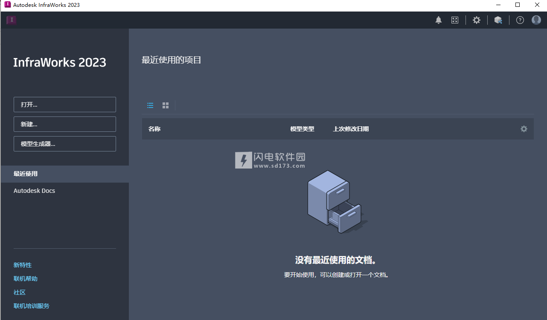
Task: Sort by the 模型类型 column header
Action: 302,129
